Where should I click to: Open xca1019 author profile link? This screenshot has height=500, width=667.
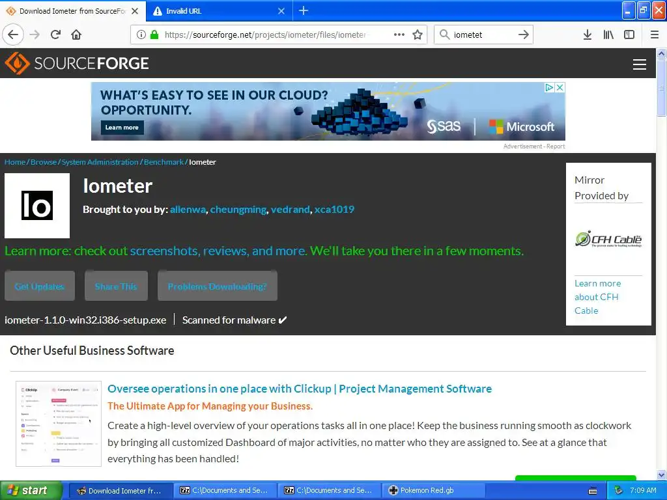pos(334,209)
